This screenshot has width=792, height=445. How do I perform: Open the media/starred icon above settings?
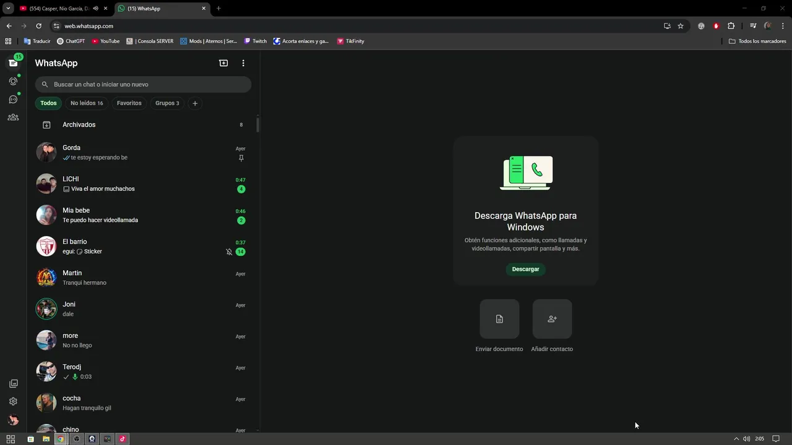coord(13,383)
